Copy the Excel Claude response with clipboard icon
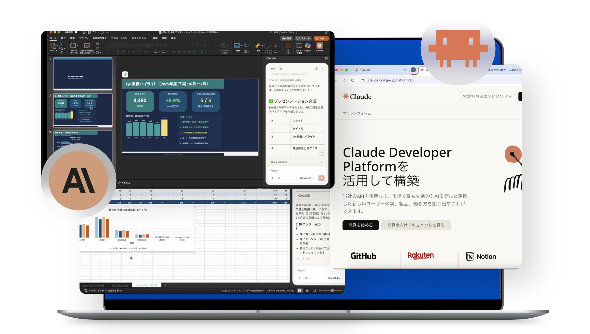Screen dimensions: 590x334 [298, 259]
